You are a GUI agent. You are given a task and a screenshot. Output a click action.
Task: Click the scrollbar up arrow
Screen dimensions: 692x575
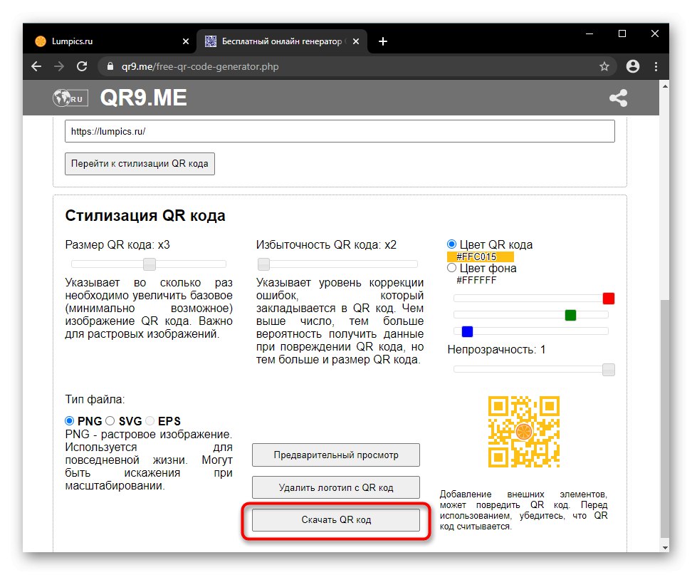pos(665,86)
